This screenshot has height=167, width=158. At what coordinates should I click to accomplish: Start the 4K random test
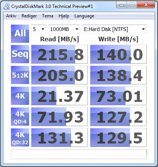pyautogui.click(x=20, y=96)
